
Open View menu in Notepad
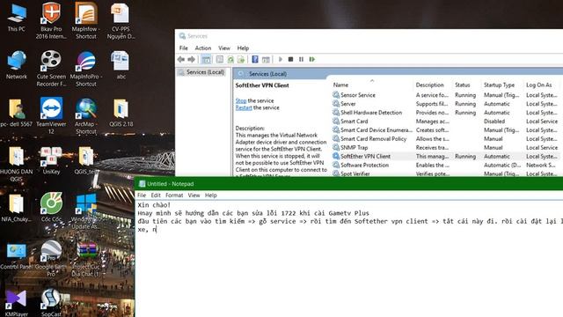click(x=194, y=195)
